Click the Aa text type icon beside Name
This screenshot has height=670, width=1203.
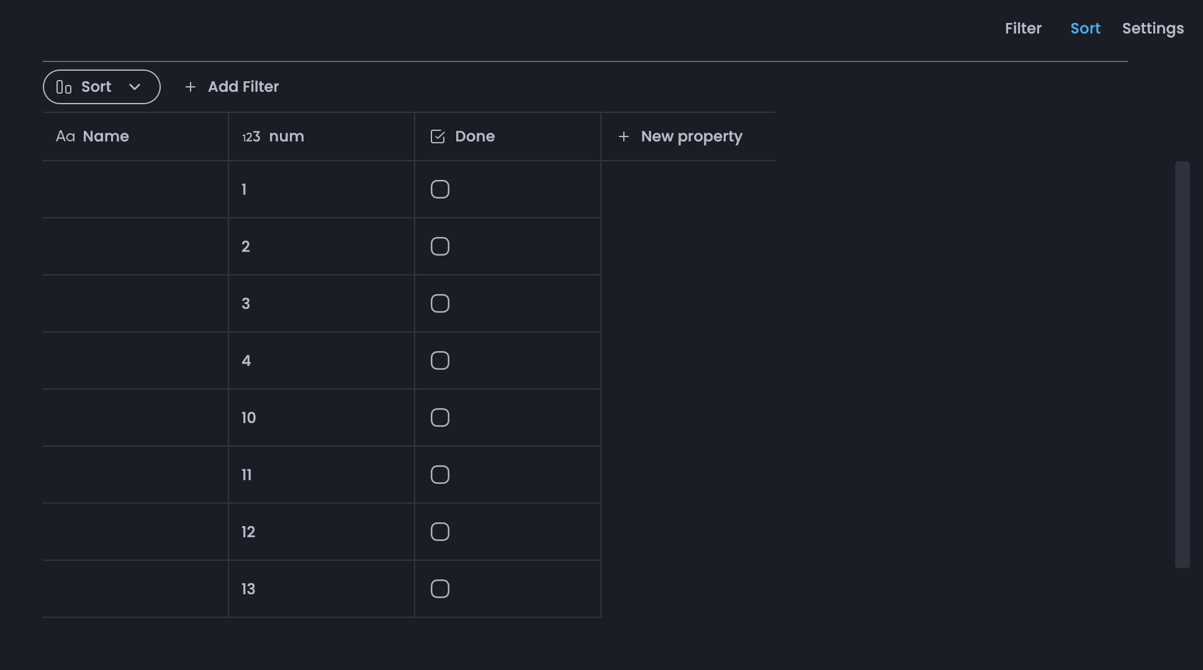(66, 136)
